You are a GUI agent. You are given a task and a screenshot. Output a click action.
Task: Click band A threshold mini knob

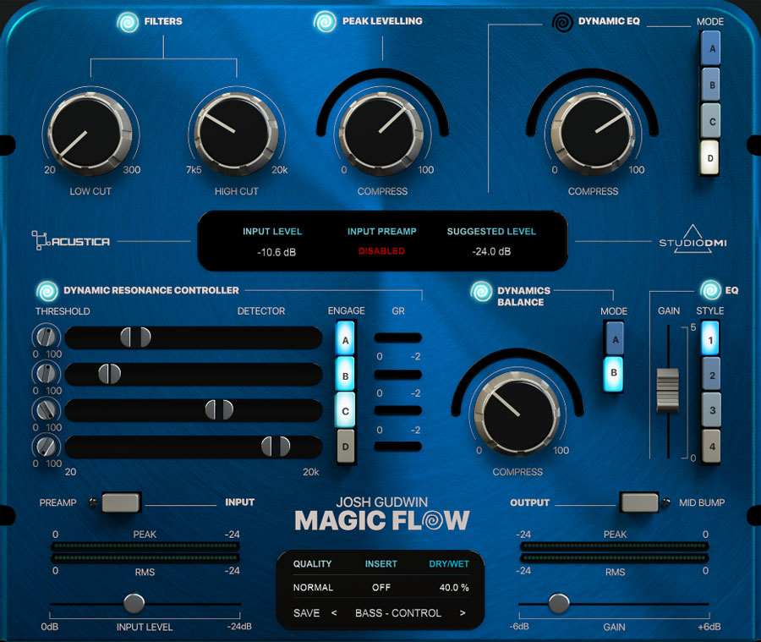(x=47, y=336)
